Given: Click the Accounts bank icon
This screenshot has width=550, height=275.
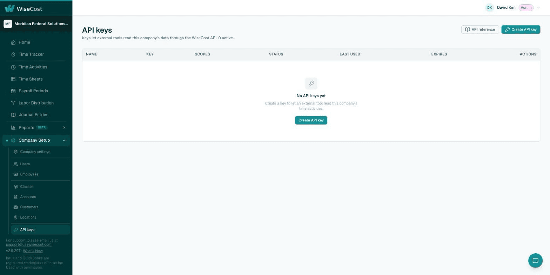Looking at the screenshot, I should pyautogui.click(x=16, y=197).
